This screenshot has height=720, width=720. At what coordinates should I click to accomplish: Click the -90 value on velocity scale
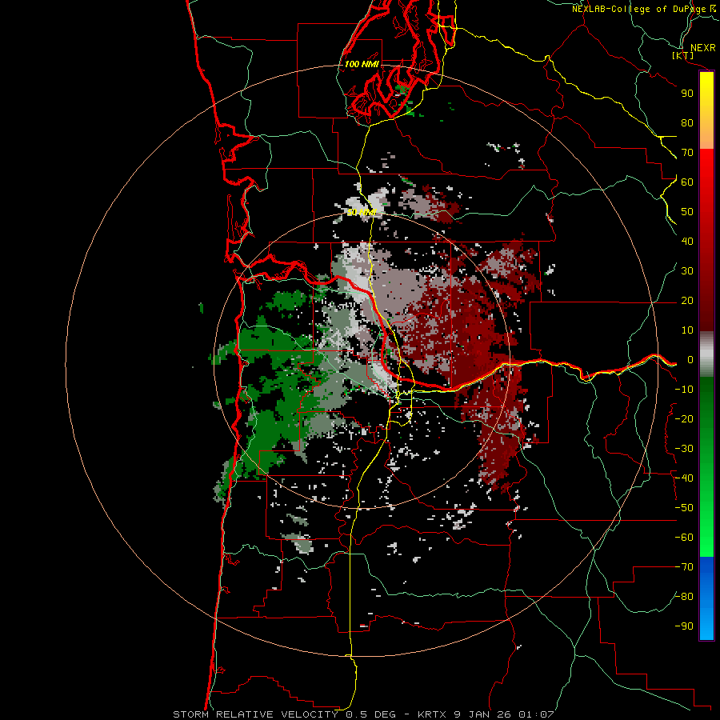point(684,626)
